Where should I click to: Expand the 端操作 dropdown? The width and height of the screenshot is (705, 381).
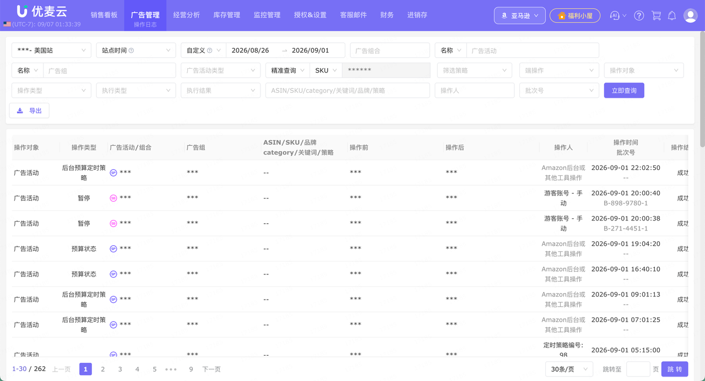click(559, 70)
